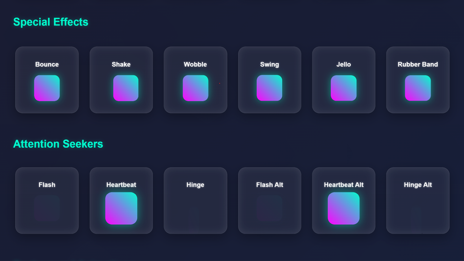Select the Wobble animation swatch

click(x=195, y=87)
